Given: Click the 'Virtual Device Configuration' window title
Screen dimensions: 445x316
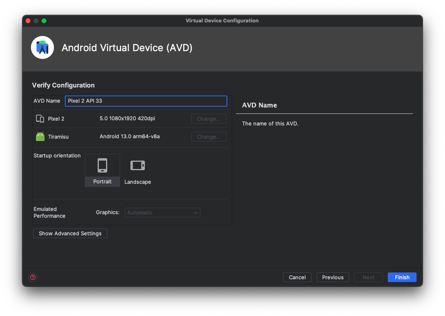Looking at the screenshot, I should (222, 21).
